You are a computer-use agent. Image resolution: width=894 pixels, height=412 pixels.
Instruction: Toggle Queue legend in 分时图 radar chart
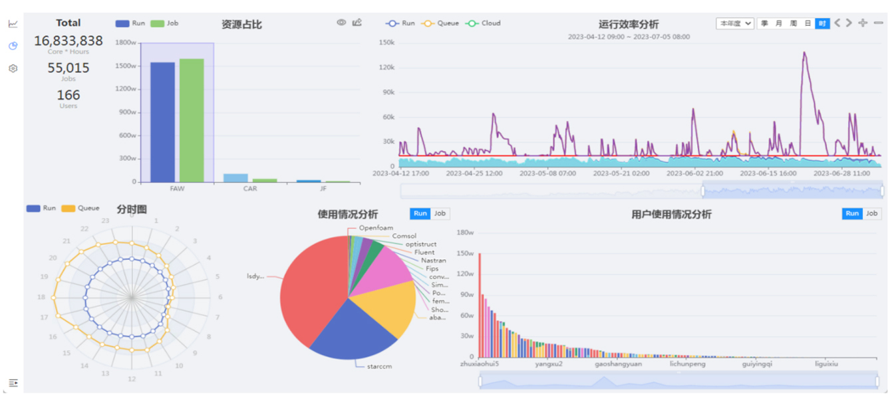click(x=80, y=208)
